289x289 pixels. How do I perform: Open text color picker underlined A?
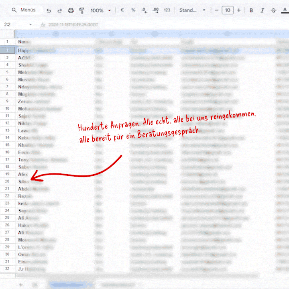(x=285, y=10)
